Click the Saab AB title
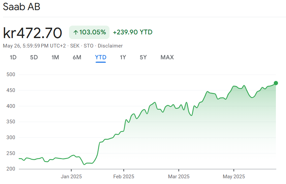 point(22,7)
